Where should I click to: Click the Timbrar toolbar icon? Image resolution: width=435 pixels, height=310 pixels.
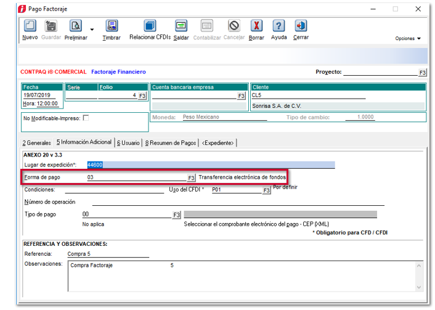click(112, 26)
